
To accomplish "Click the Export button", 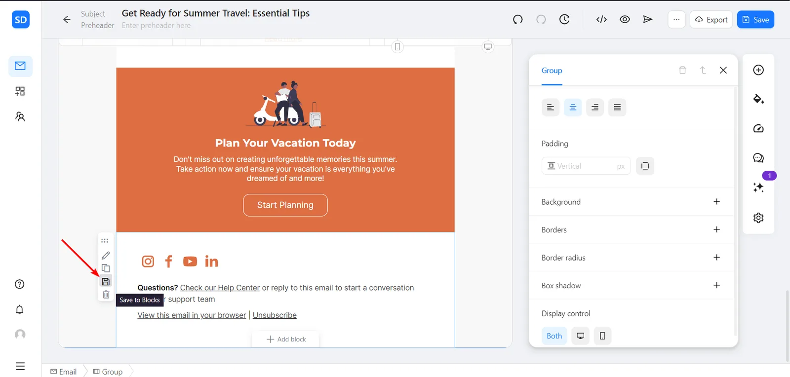I will pyautogui.click(x=711, y=19).
